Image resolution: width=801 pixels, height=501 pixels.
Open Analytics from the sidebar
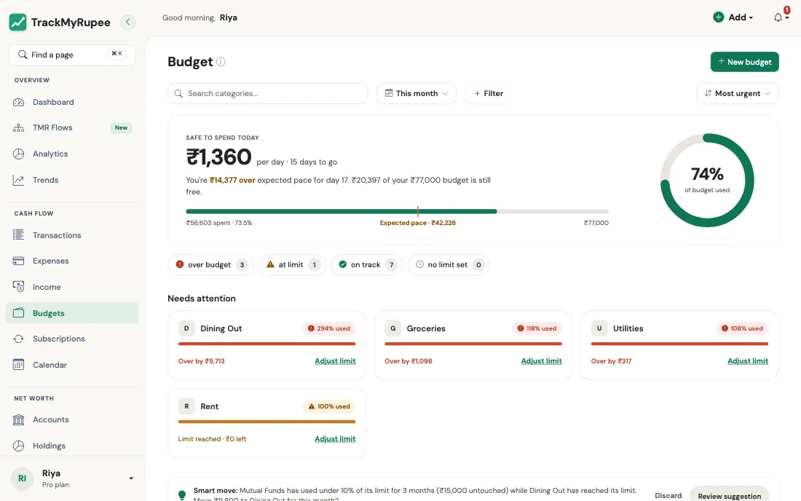click(72, 154)
